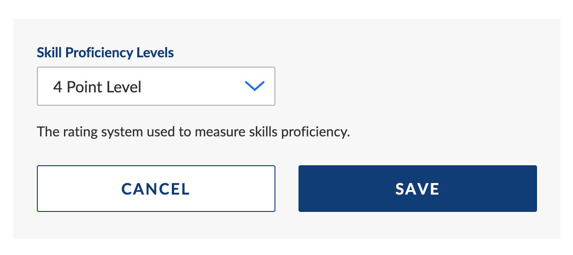Focus the proficiency level selection field

pos(156,86)
